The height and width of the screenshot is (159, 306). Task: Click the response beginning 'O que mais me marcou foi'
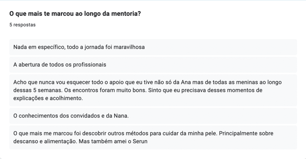153,137
